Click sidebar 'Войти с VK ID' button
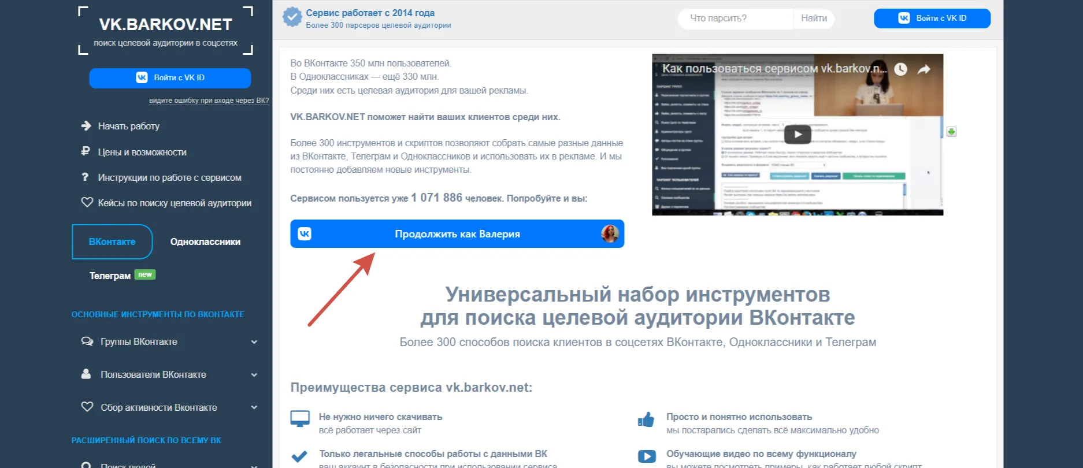Image resolution: width=1083 pixels, height=468 pixels. pos(170,78)
